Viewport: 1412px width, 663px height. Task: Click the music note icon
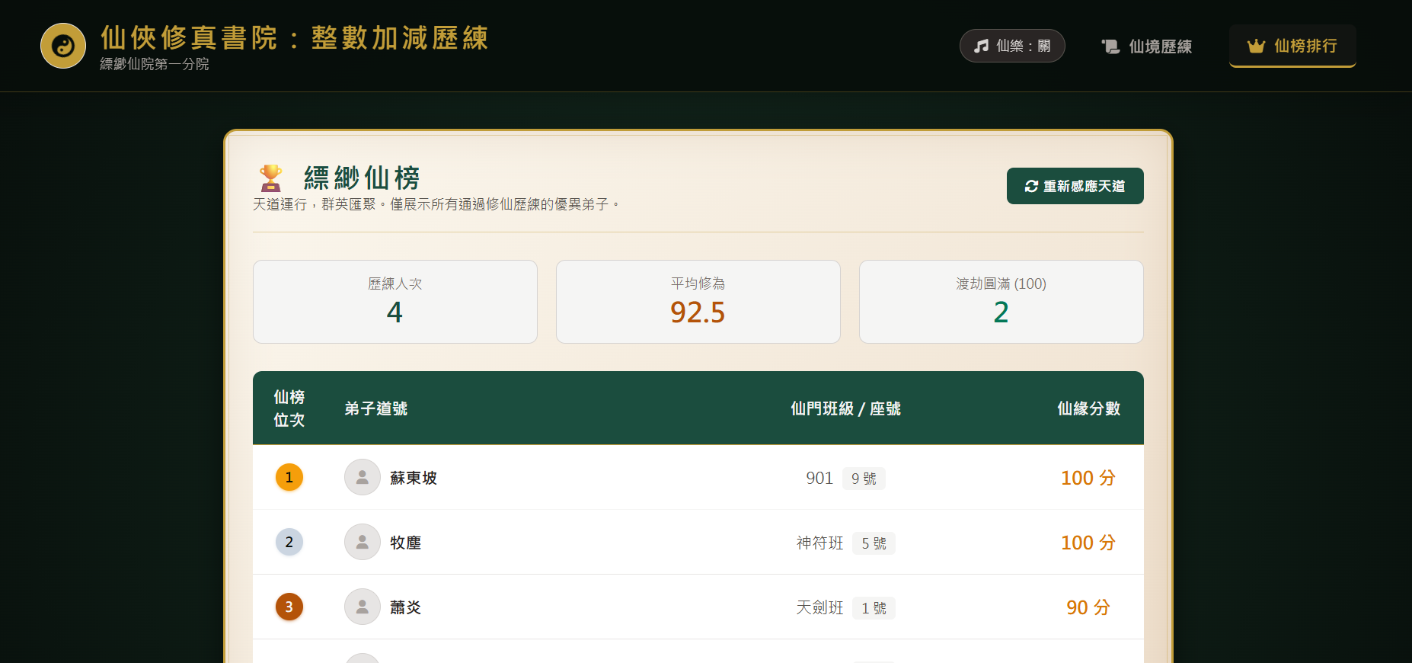982,46
